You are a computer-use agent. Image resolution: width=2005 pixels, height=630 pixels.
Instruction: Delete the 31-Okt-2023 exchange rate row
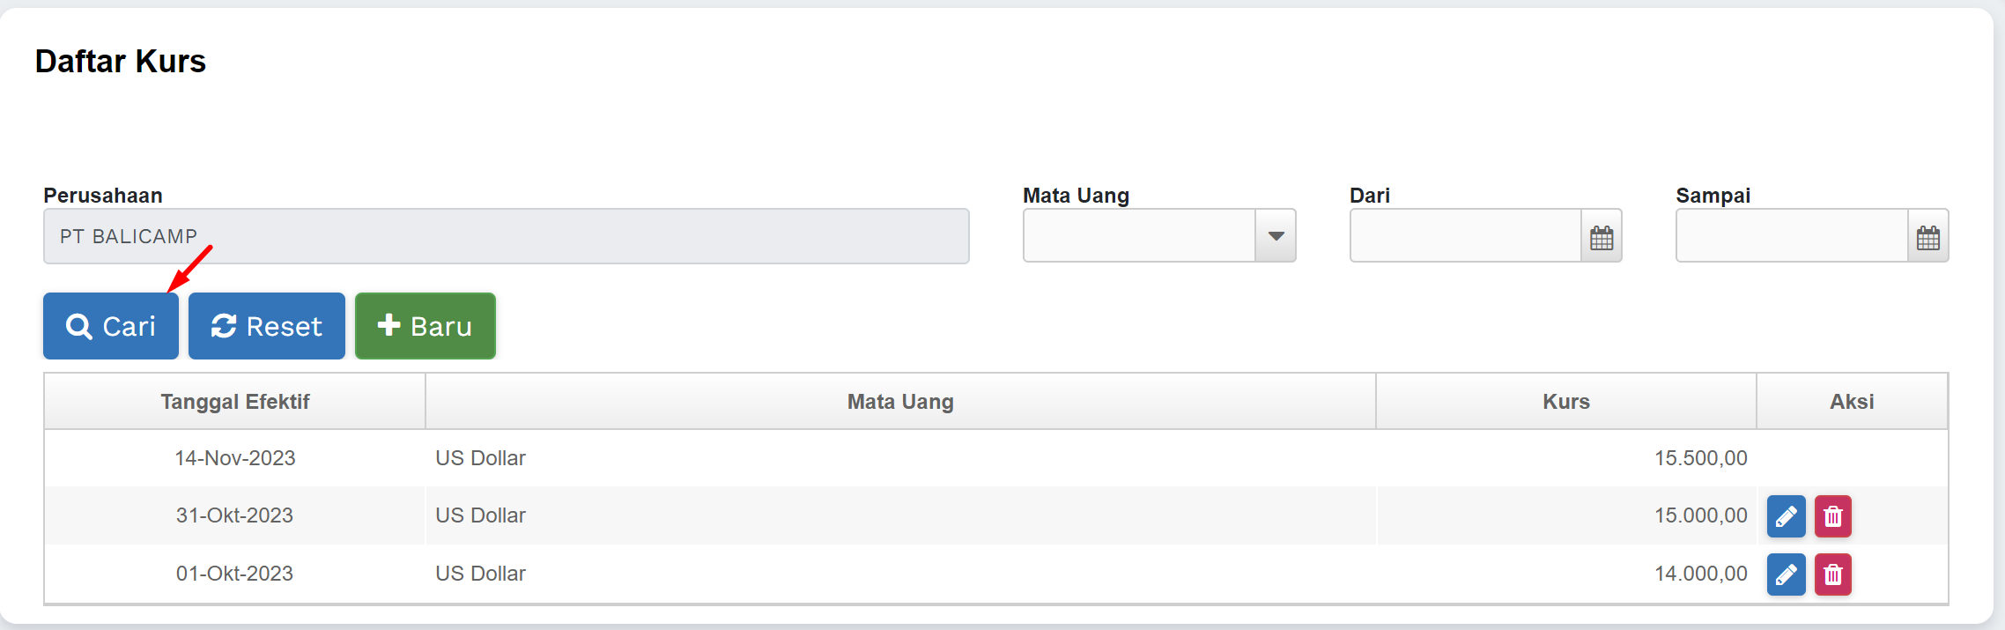pyautogui.click(x=1832, y=516)
